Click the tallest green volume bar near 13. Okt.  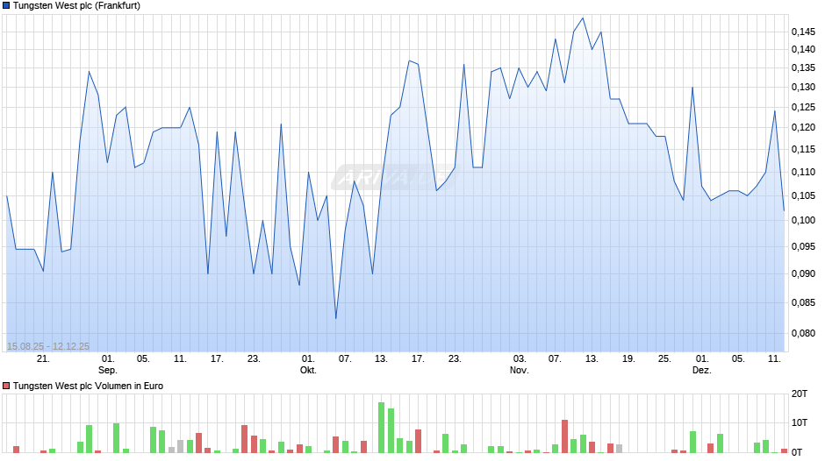click(x=382, y=428)
